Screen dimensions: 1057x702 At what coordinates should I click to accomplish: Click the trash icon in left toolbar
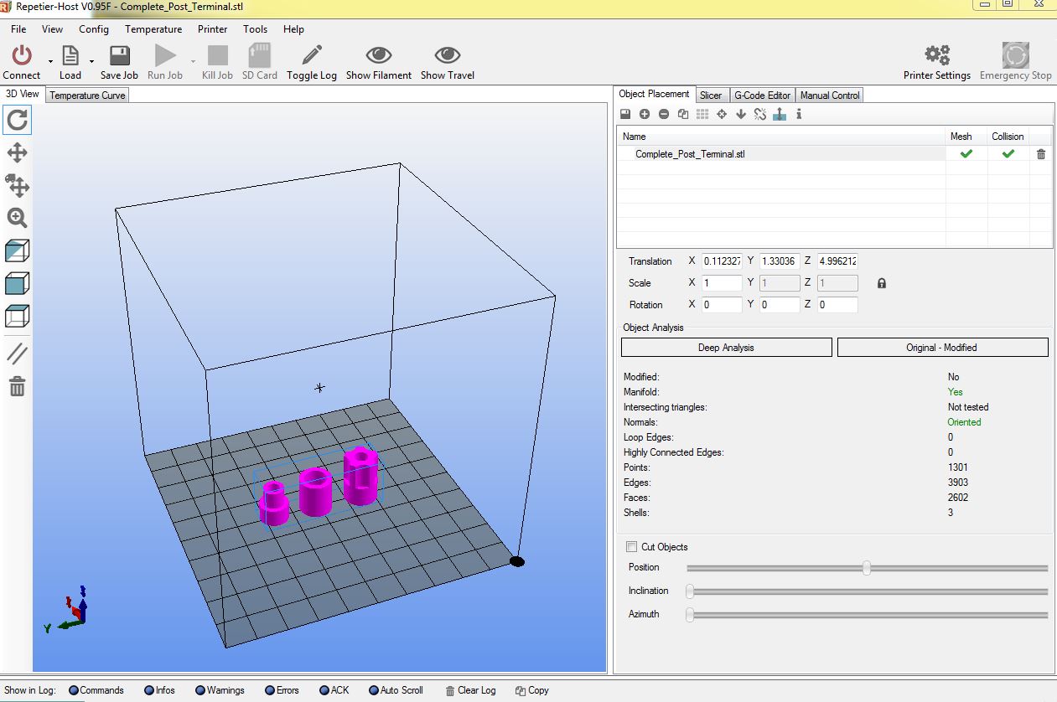(x=18, y=386)
